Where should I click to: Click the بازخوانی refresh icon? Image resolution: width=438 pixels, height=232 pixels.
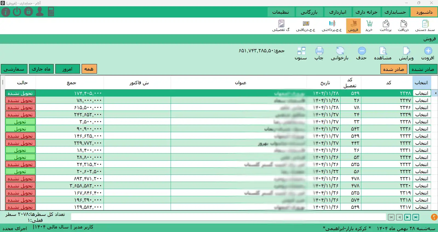(x=340, y=53)
